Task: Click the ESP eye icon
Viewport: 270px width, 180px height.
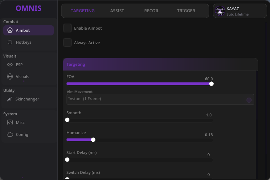Action: pos(10,65)
